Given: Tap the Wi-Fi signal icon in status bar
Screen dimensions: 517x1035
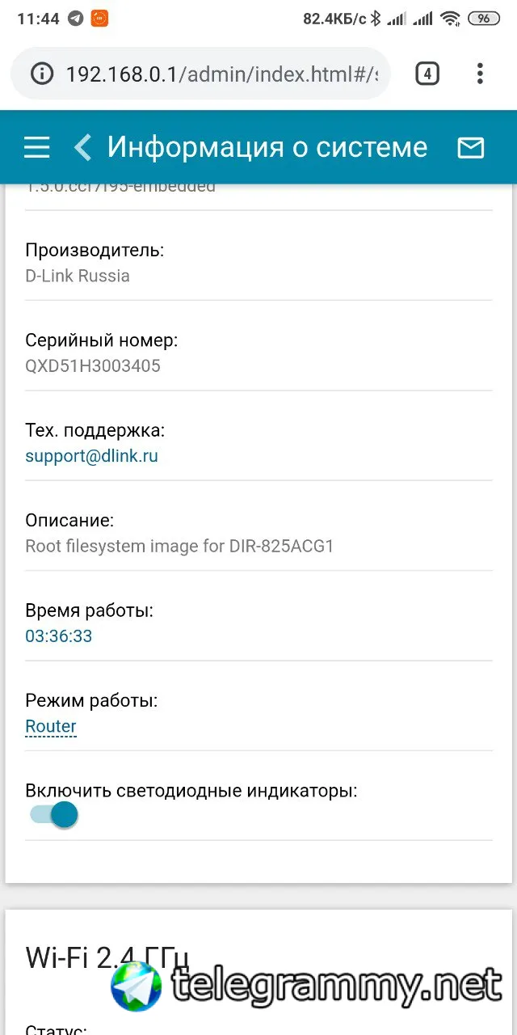Looking at the screenshot, I should point(451,19).
